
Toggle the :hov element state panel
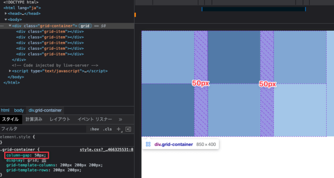94,129
